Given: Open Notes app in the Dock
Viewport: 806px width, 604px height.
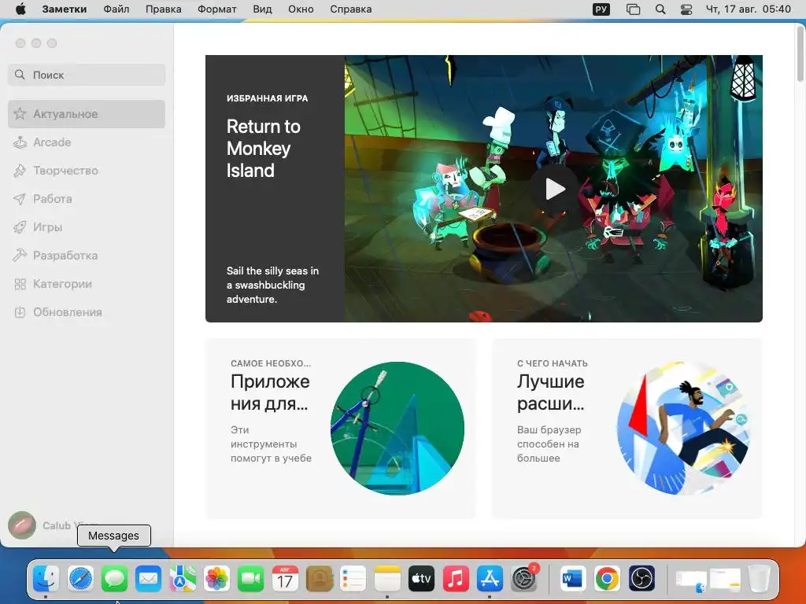Looking at the screenshot, I should coord(387,579).
